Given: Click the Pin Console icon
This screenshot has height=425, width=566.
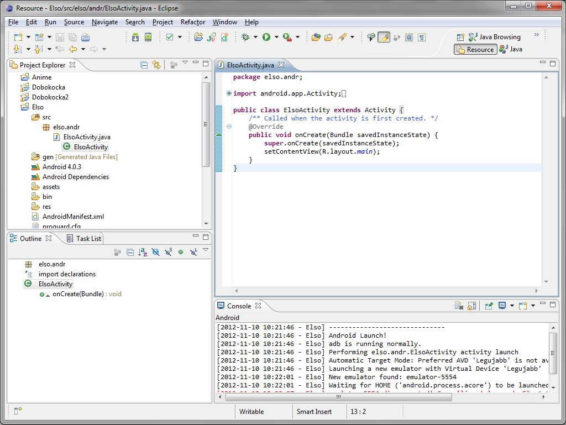Looking at the screenshot, I should (x=489, y=306).
